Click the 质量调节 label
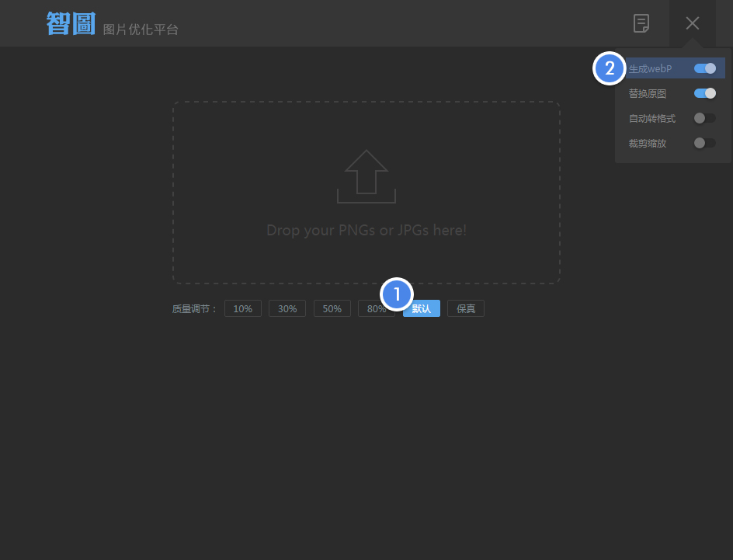The height and width of the screenshot is (560, 733). 194,308
